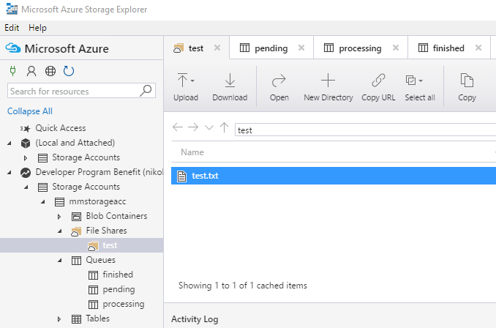Click the Upload toolbar button
Screen dimensions: 496x328
(x=186, y=86)
